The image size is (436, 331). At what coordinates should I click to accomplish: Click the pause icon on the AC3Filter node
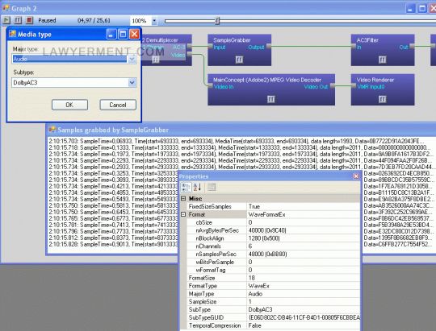(x=383, y=59)
